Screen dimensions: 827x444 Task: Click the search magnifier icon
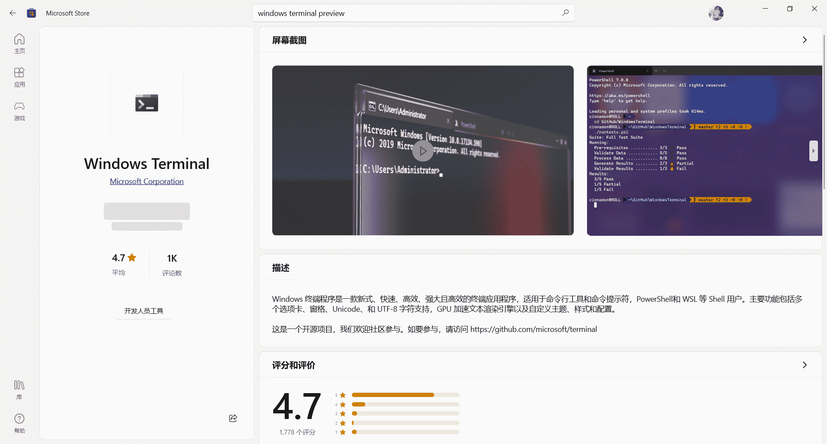(565, 13)
